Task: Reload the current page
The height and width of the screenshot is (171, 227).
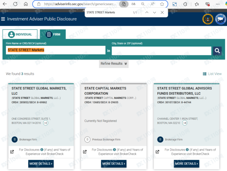Action: [15, 4]
